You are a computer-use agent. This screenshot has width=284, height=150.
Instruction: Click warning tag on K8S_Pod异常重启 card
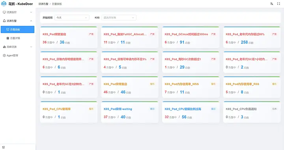[x=152, y=84]
